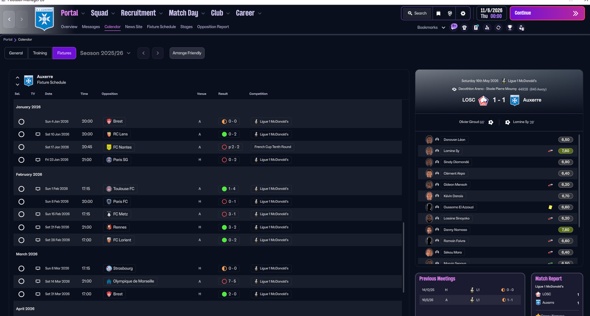Open the A.J. Auxerre club badge in header
Viewport: 590px width, 316px height.
(45, 19)
